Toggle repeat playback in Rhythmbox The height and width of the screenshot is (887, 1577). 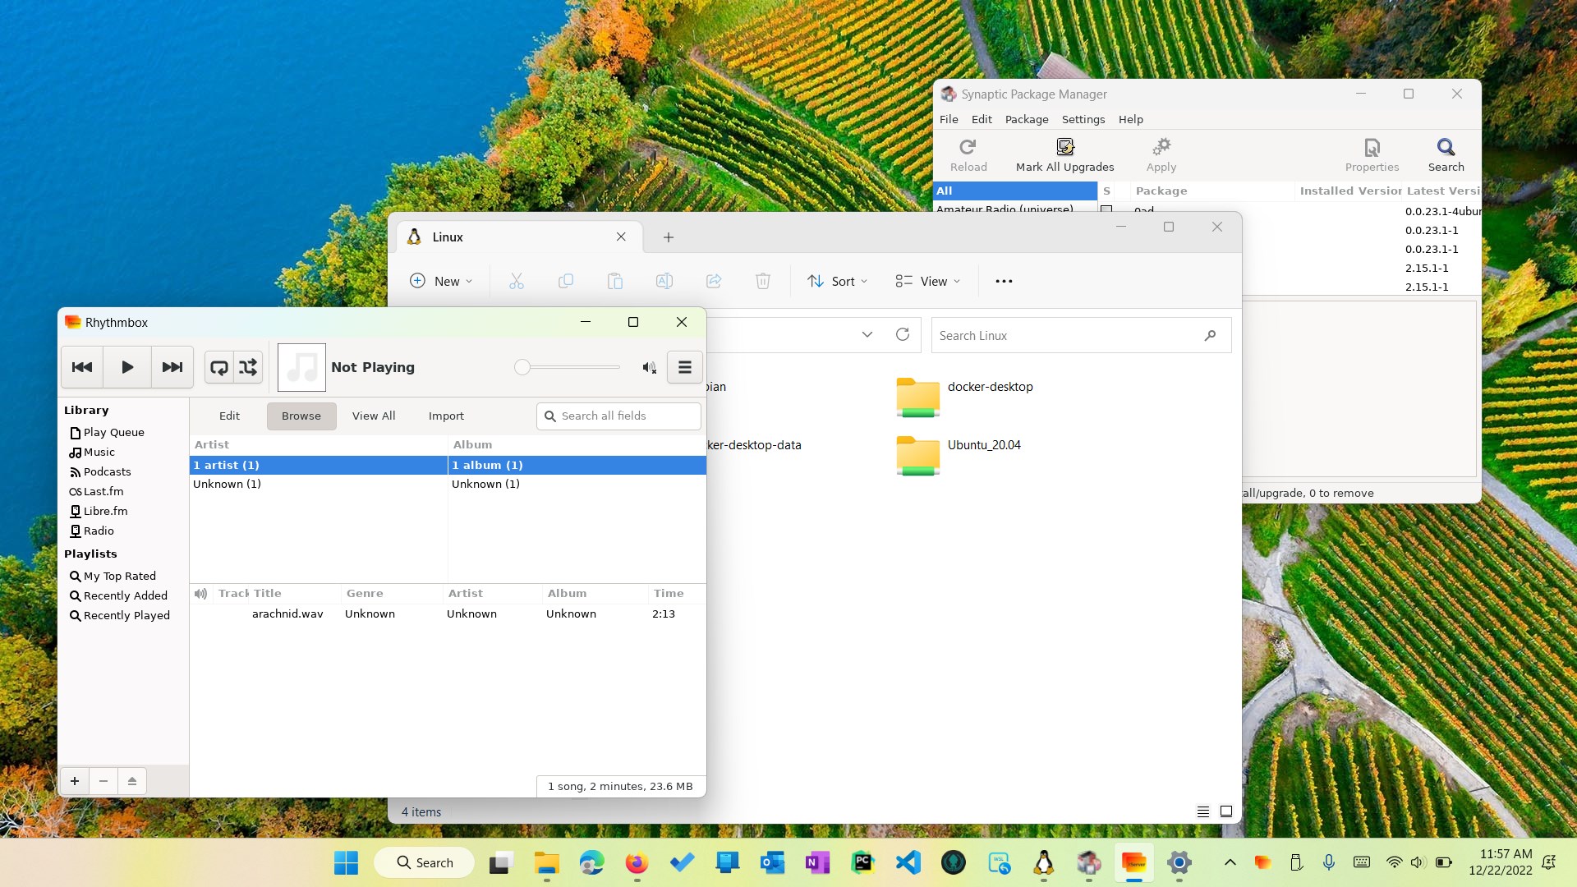click(218, 367)
